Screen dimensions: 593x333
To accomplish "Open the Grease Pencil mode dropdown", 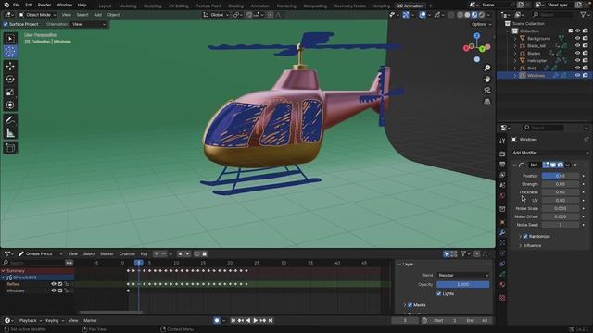I will pyautogui.click(x=40, y=254).
